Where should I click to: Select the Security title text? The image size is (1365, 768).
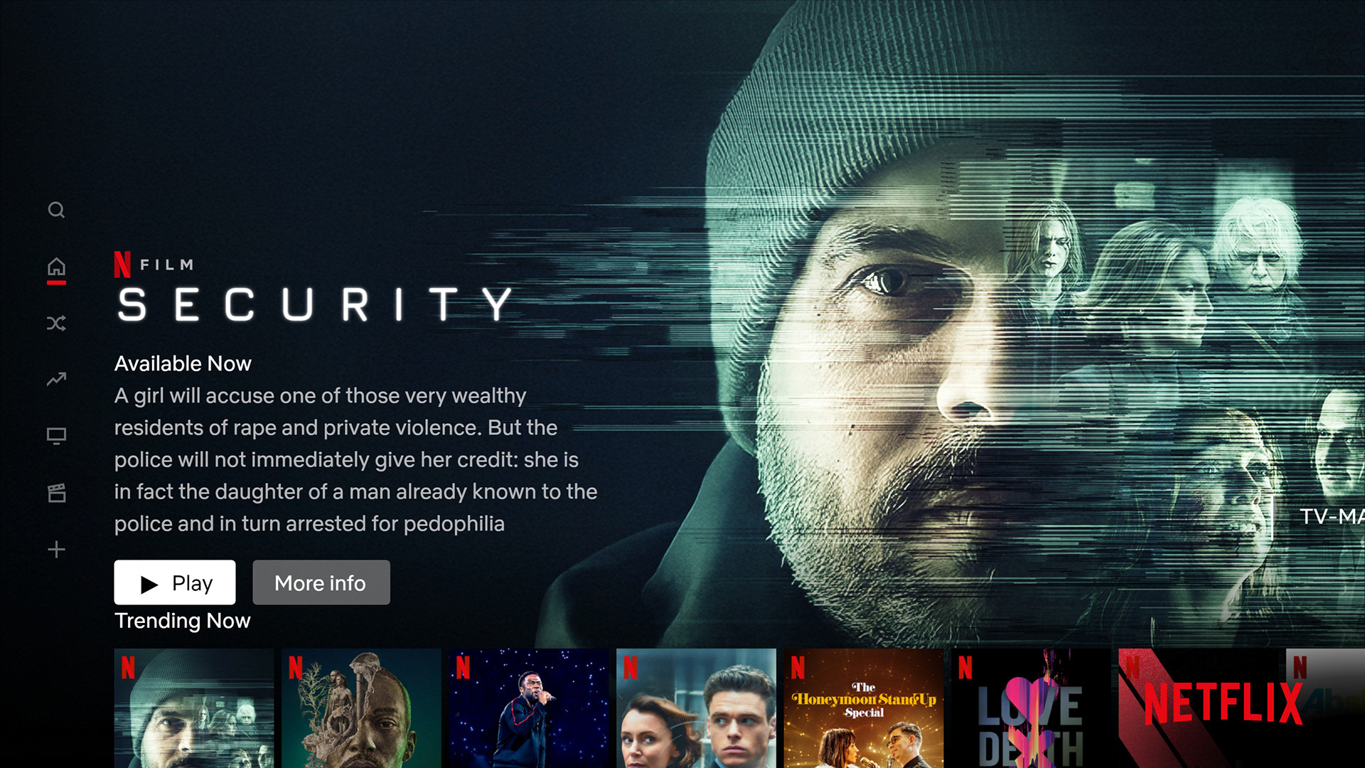coord(314,304)
